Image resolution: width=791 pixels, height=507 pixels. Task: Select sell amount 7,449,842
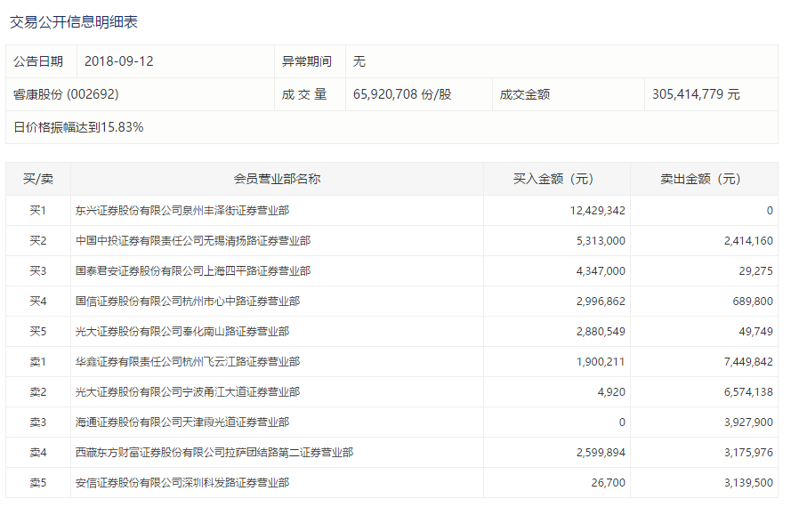click(x=748, y=362)
